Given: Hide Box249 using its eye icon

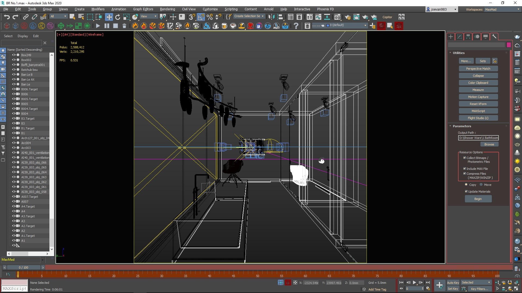Looking at the screenshot, I should click(14, 55).
